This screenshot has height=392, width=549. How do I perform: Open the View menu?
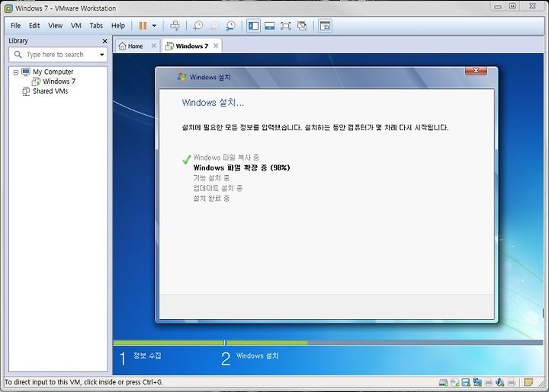[x=56, y=26]
